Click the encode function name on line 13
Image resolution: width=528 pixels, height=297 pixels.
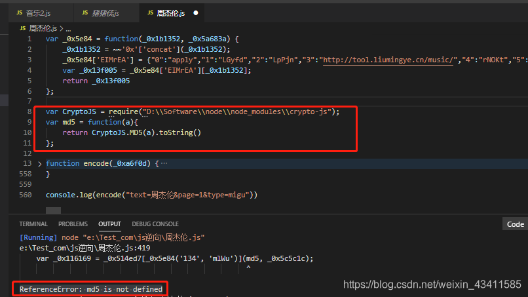(96, 163)
